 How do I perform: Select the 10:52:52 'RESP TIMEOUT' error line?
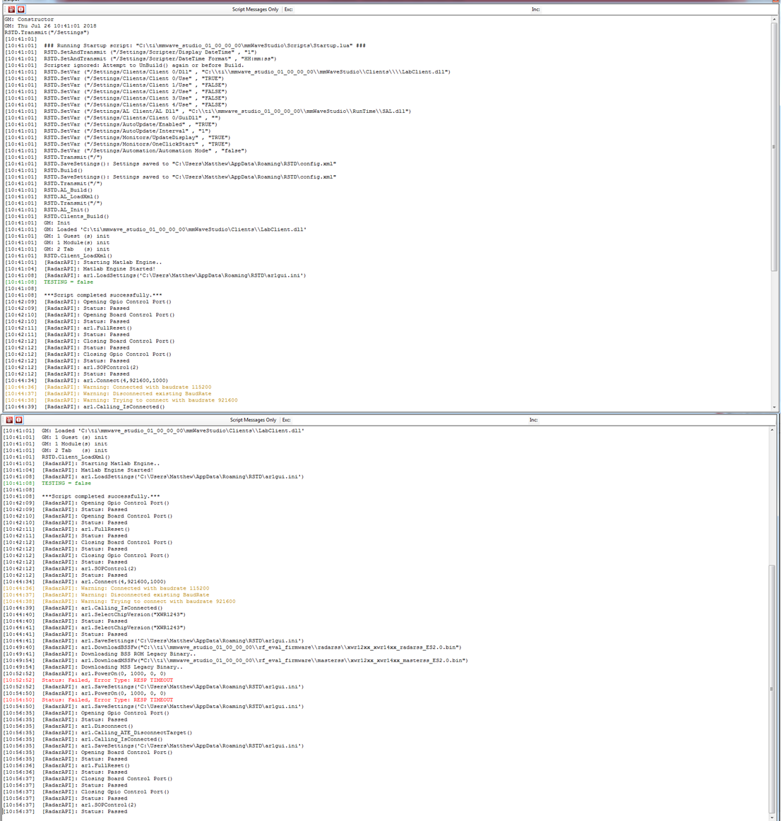(88, 680)
